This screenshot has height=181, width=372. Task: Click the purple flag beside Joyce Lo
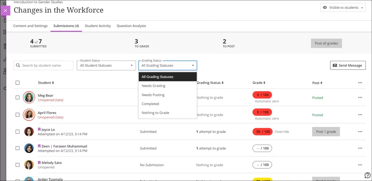click(x=40, y=129)
